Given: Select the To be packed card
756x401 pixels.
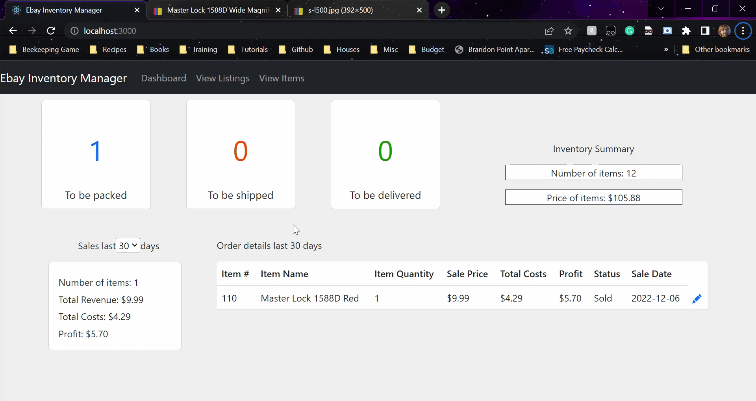Looking at the screenshot, I should point(96,154).
